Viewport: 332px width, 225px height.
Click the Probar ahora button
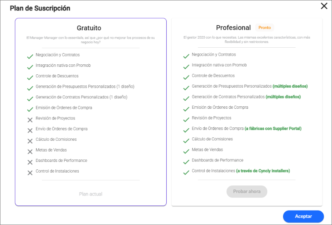pos(247,191)
